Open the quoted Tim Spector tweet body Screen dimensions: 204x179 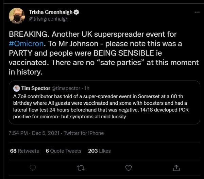tap(102, 107)
